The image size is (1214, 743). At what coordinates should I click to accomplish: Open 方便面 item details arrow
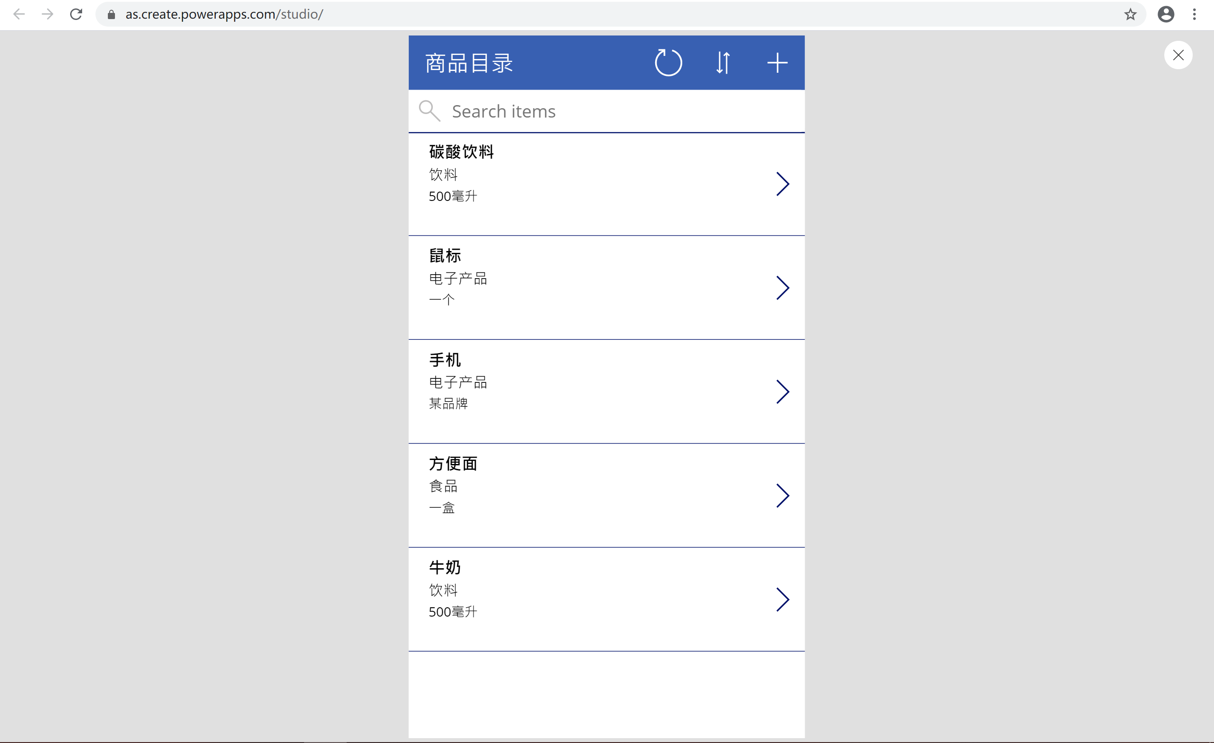pos(783,496)
